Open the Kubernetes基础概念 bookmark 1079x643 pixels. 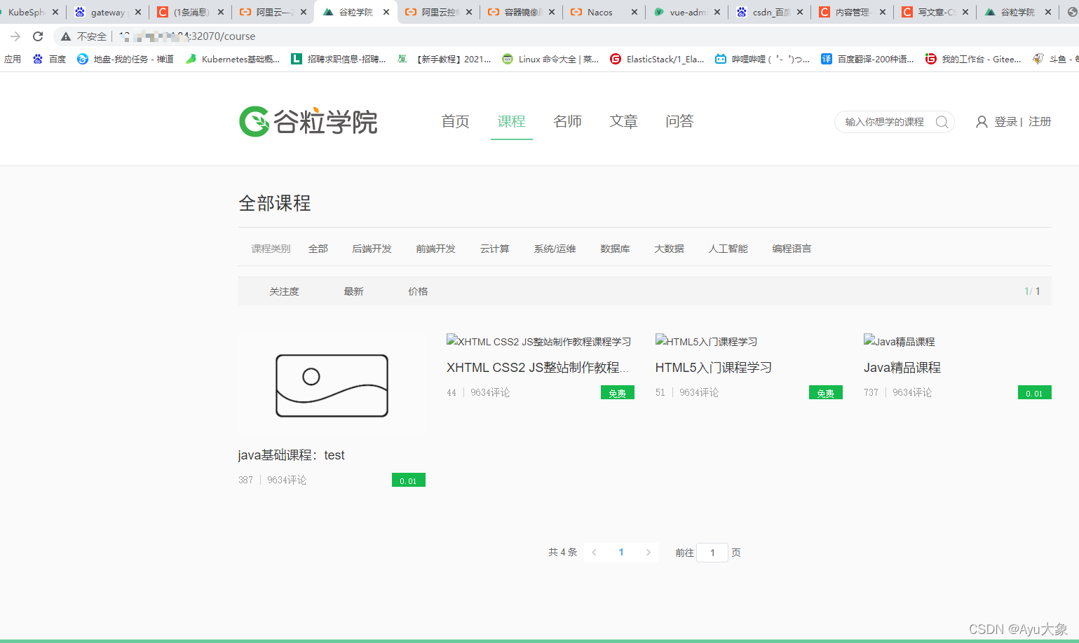(233, 60)
